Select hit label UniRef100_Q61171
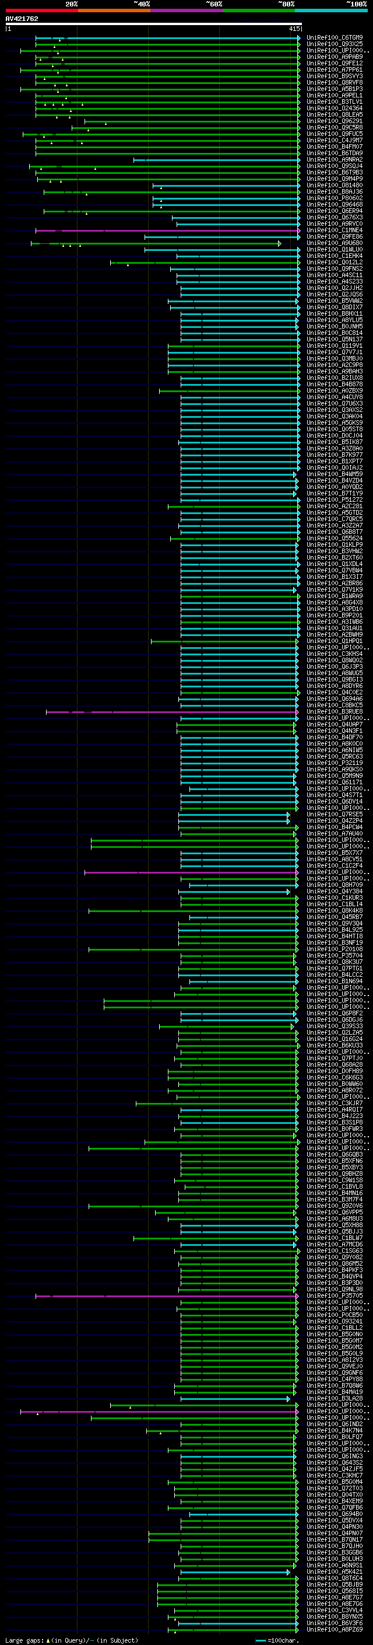The image size is (373, 1645). click(335, 783)
